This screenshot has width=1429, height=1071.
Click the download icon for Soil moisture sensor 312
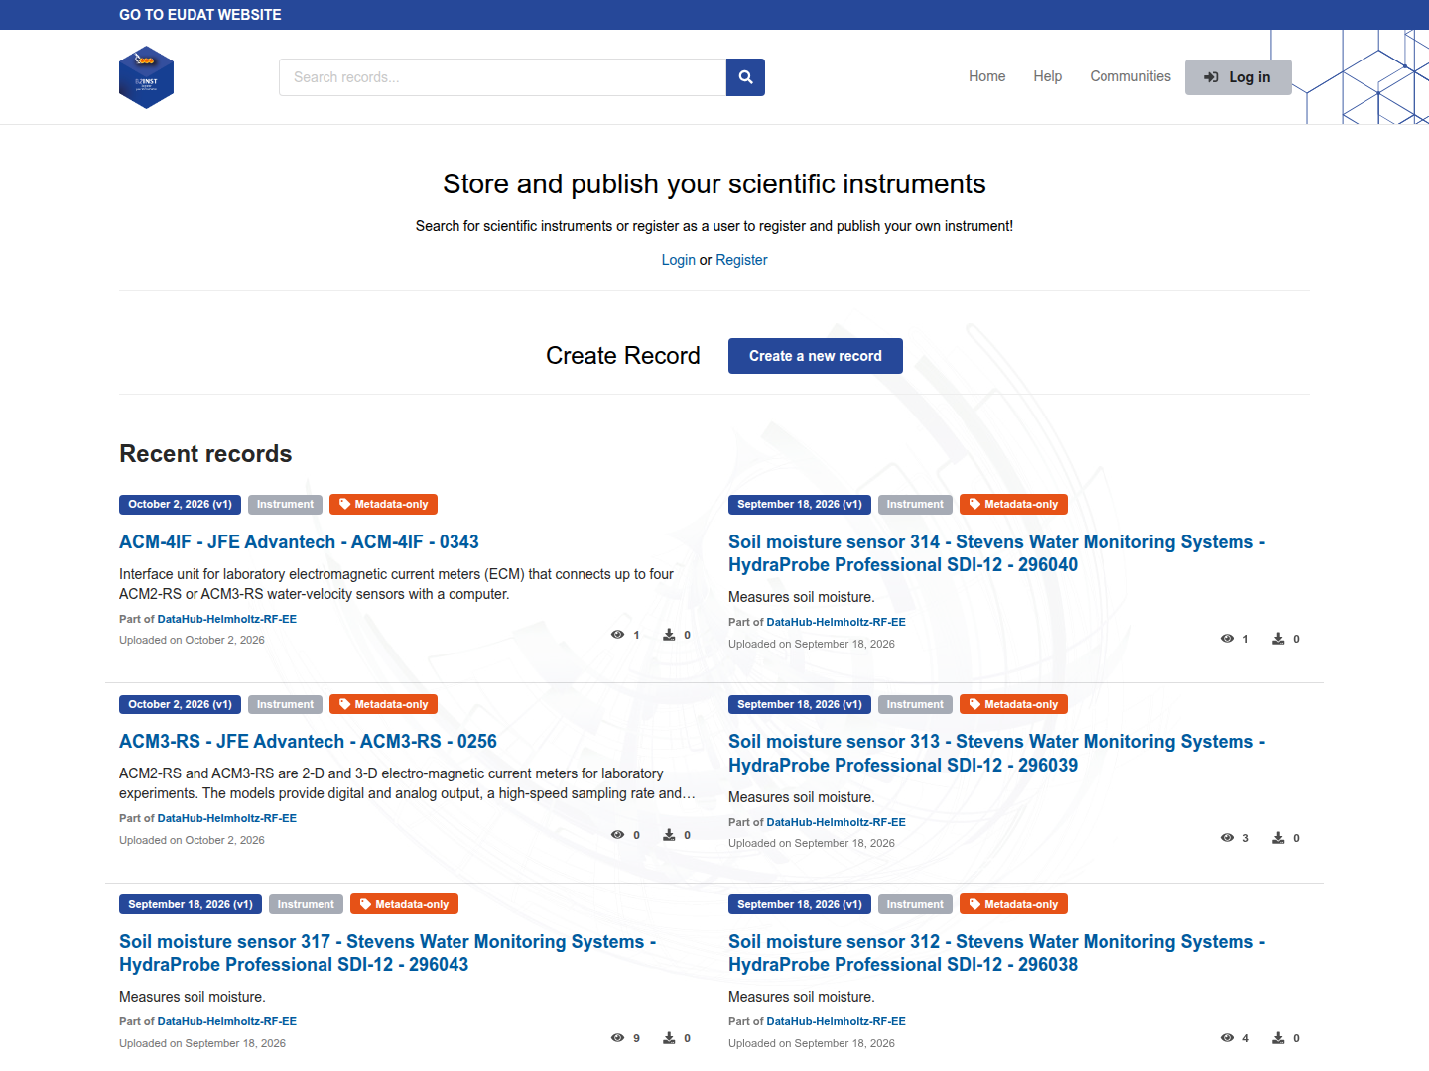(1278, 1038)
